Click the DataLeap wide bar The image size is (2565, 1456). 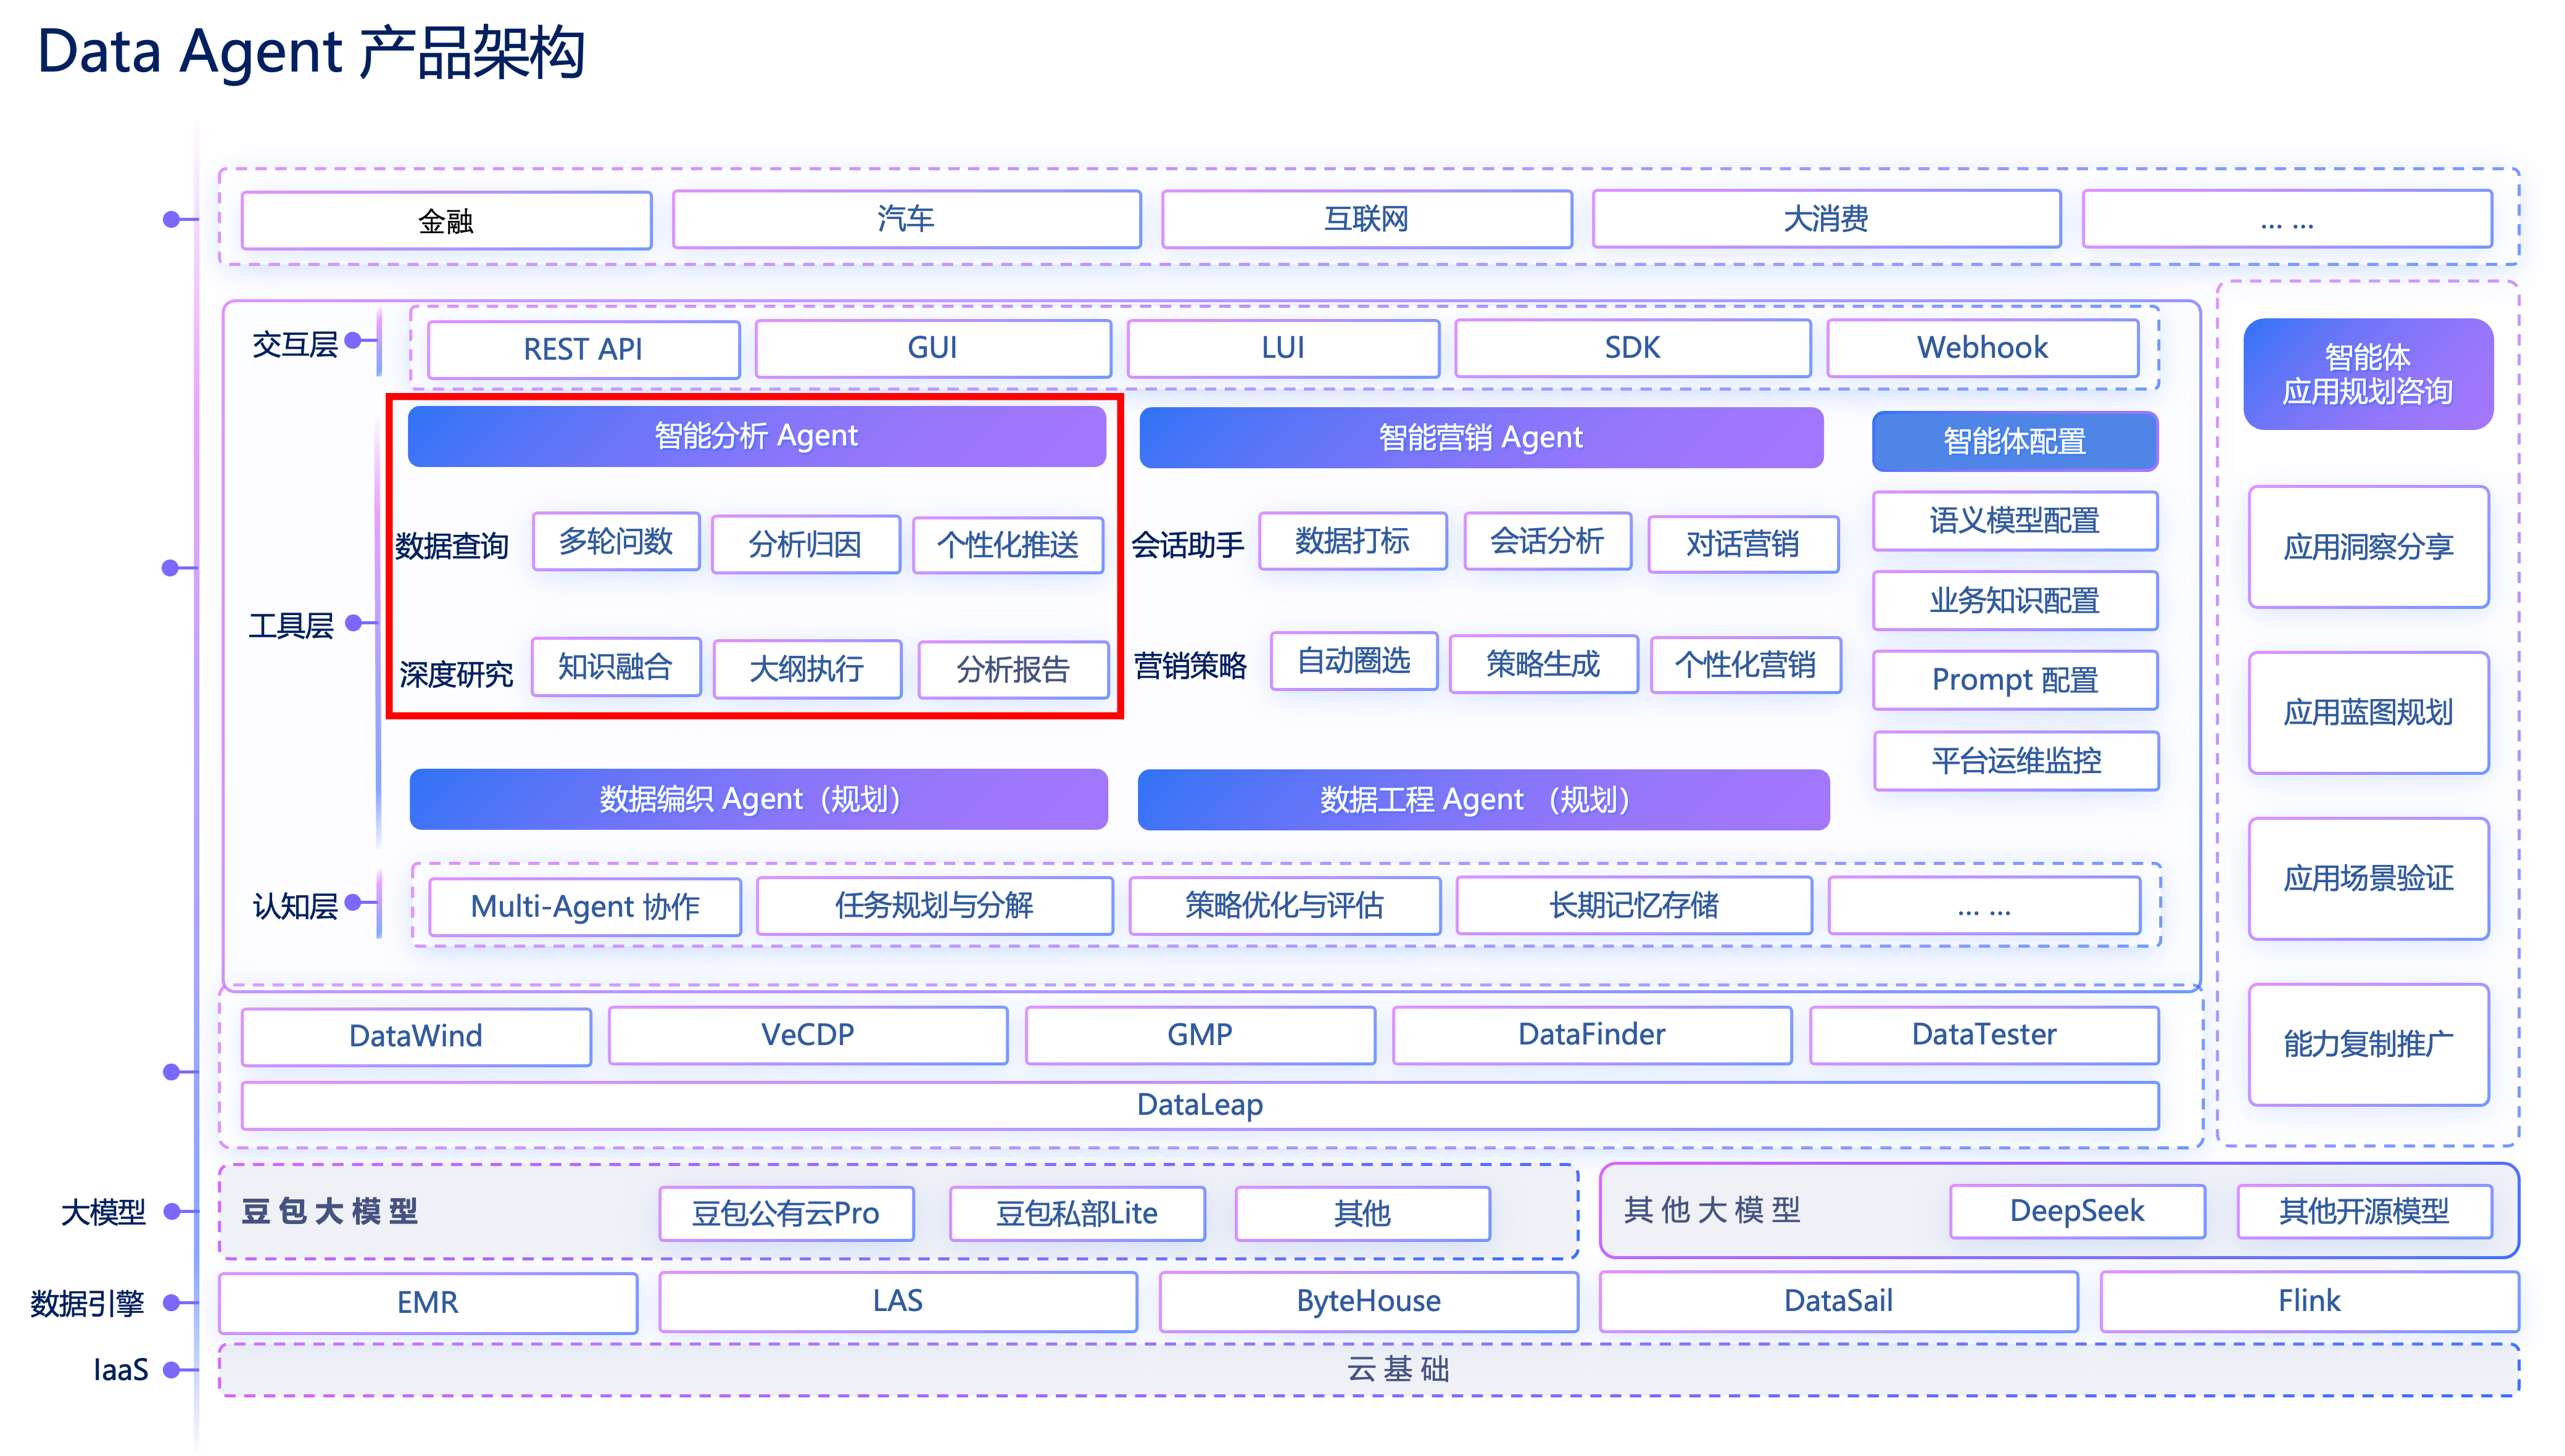point(1199,1105)
